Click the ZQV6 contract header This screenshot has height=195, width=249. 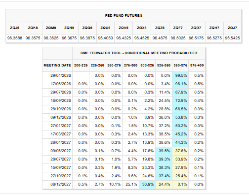point(124,28)
